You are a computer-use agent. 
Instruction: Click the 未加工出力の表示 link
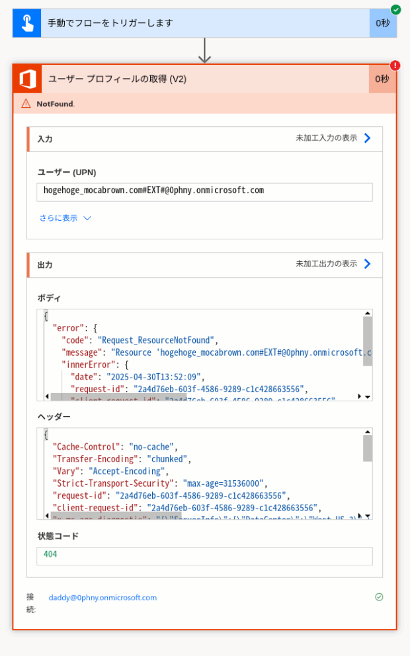click(326, 264)
